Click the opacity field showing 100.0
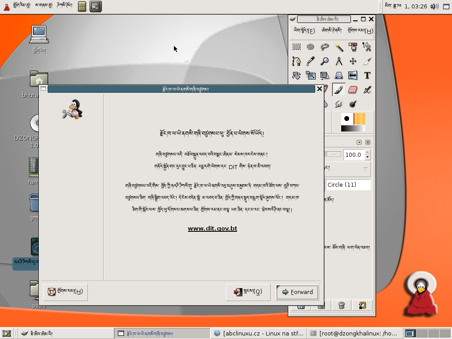452x339 pixels. tap(354, 155)
